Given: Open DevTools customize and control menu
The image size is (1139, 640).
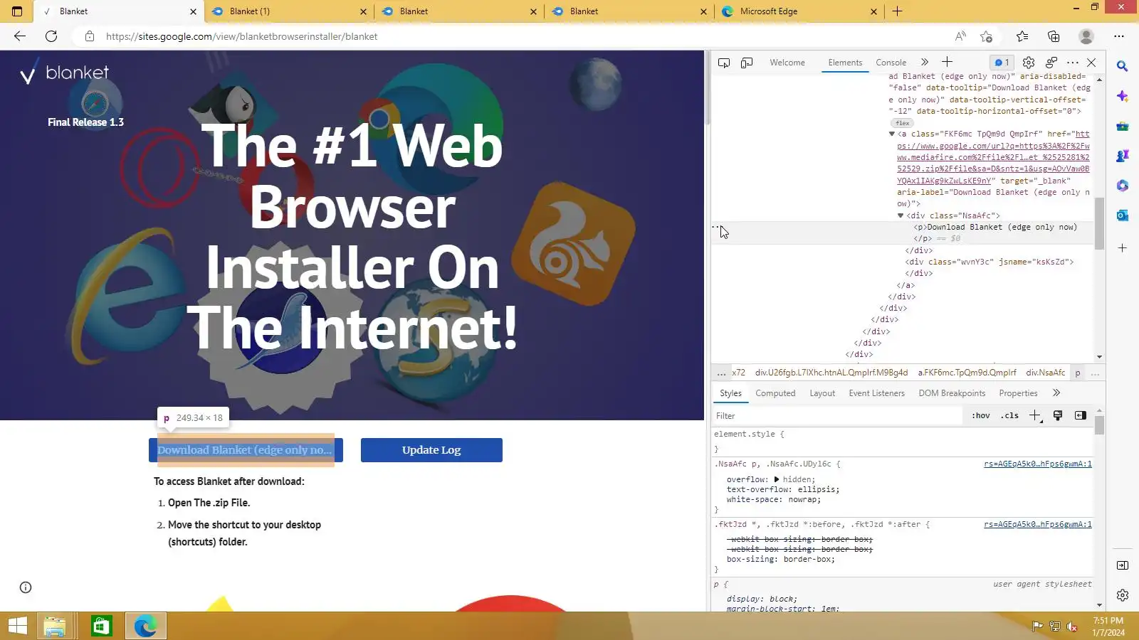Looking at the screenshot, I should click(1073, 63).
